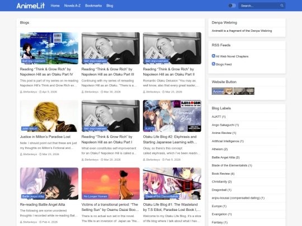Screen dimensions: 302x226
Task: Click the Battle Angel Alita thumbnail
Action: click(x=49, y=184)
